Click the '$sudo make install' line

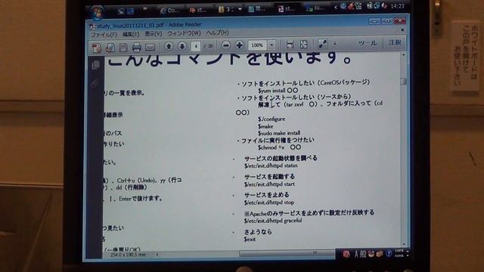coord(279,133)
